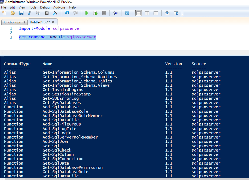Show the script pane maximized
The image size is (249, 180).
point(156,13)
